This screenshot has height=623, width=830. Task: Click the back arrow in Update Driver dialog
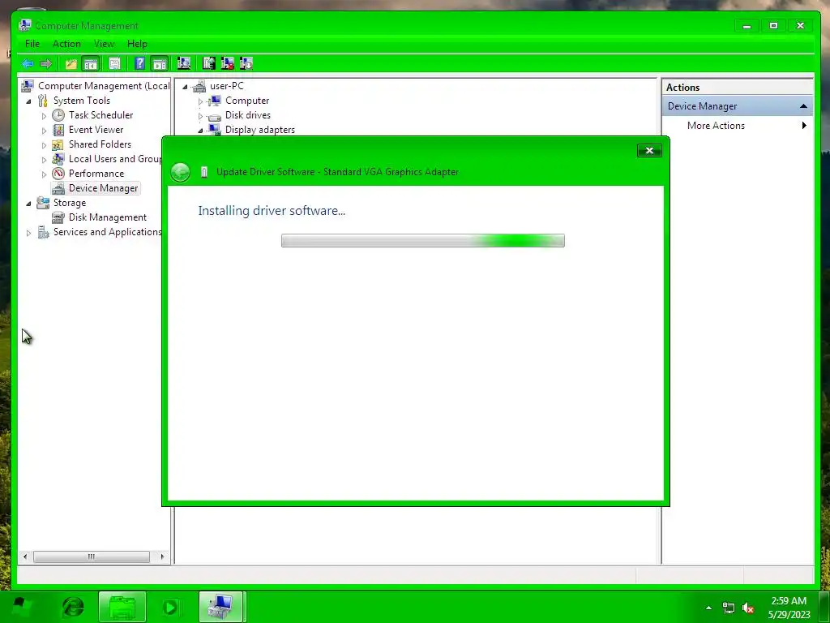click(x=181, y=172)
